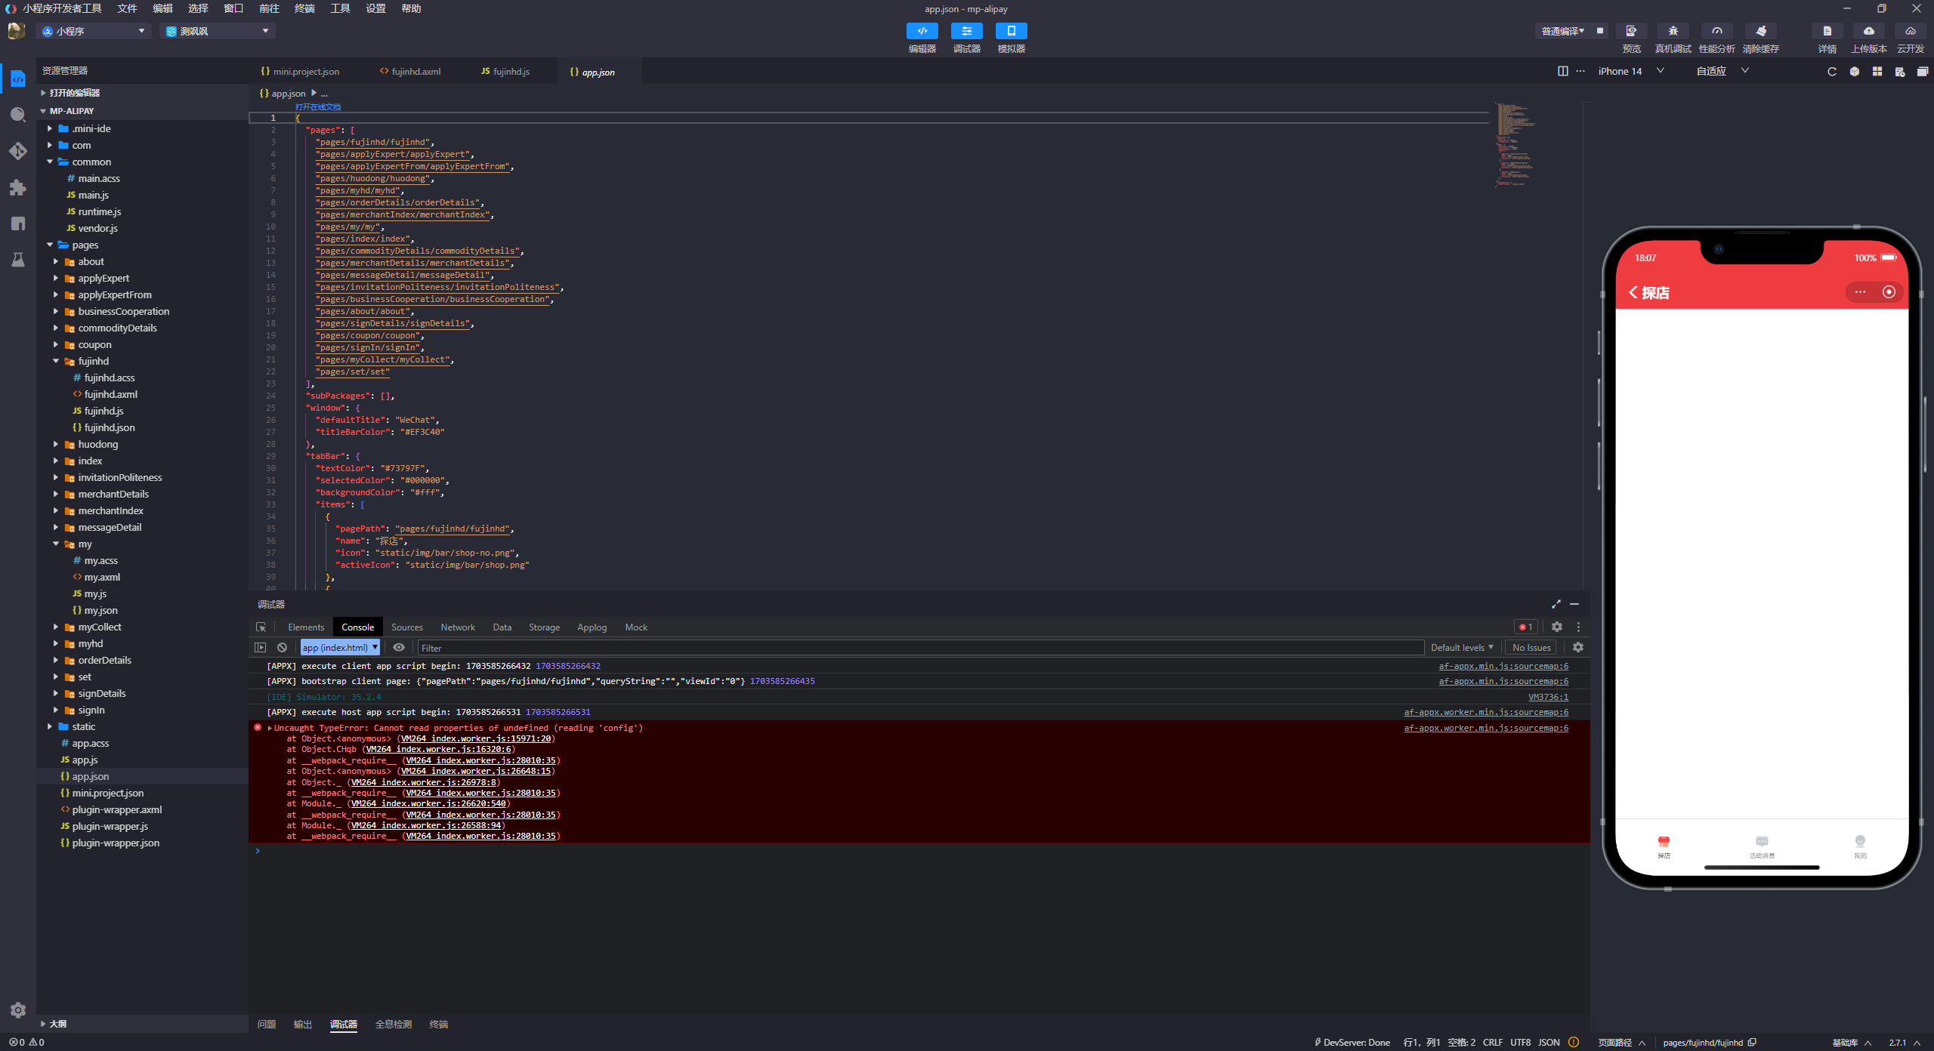Refresh the simulator with the reload icon

tap(1831, 72)
